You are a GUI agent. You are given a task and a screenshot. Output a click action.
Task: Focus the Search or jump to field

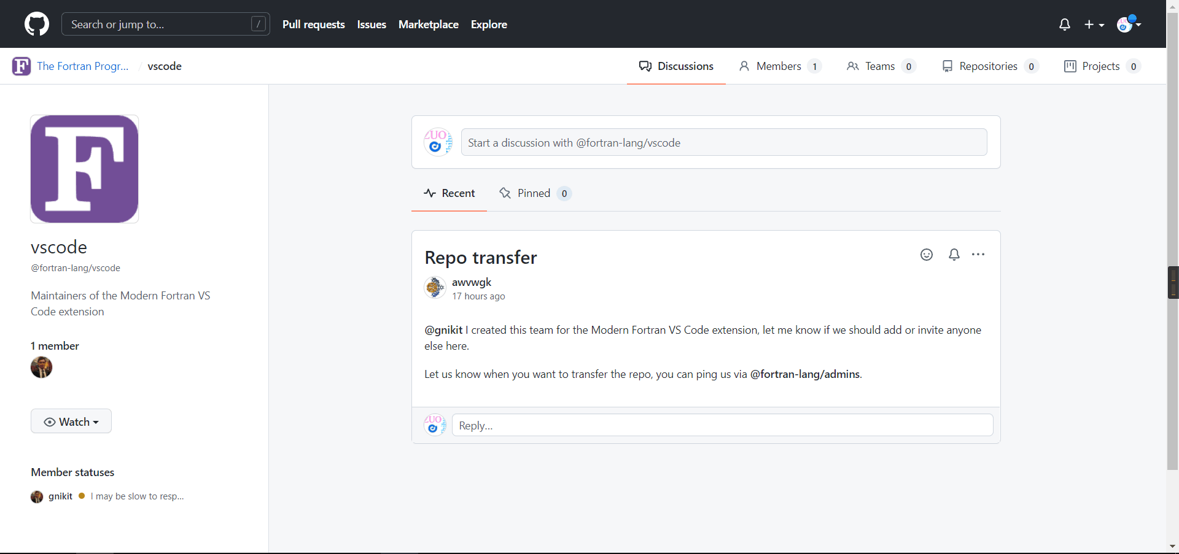(x=166, y=24)
